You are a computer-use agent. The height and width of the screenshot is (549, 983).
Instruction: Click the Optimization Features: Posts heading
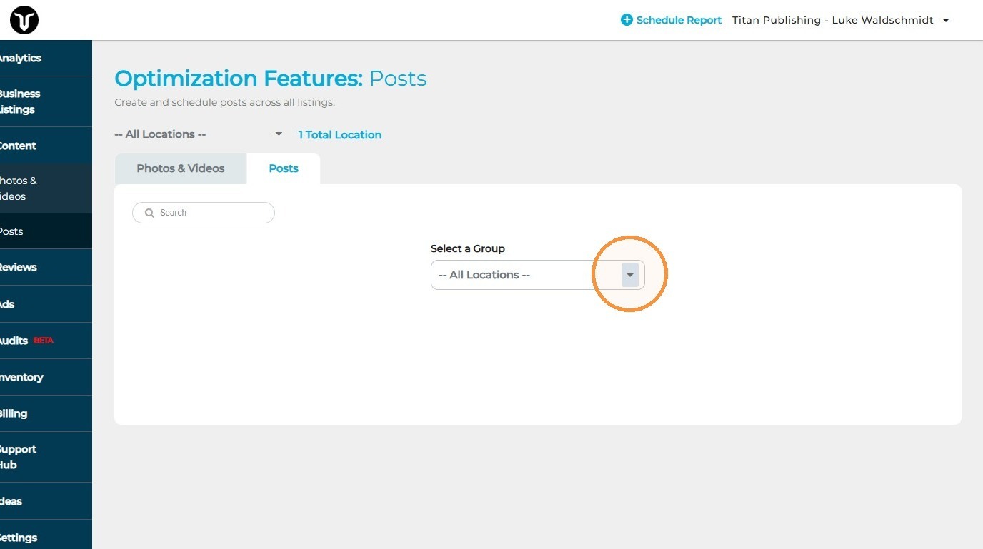(x=271, y=79)
